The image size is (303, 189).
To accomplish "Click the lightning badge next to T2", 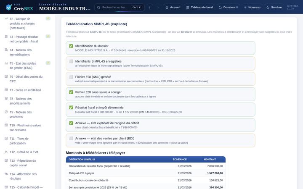I will pos(48,18).
